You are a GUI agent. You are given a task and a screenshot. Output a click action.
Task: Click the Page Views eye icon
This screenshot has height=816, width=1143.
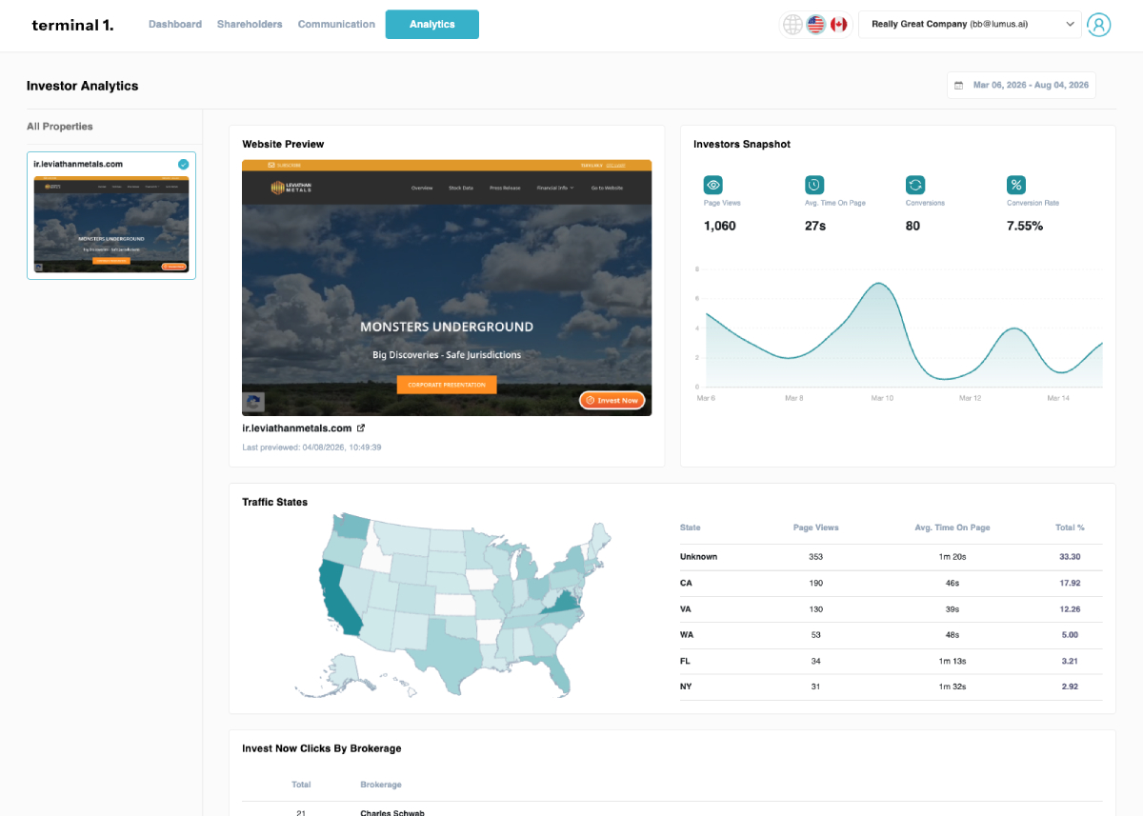712,185
